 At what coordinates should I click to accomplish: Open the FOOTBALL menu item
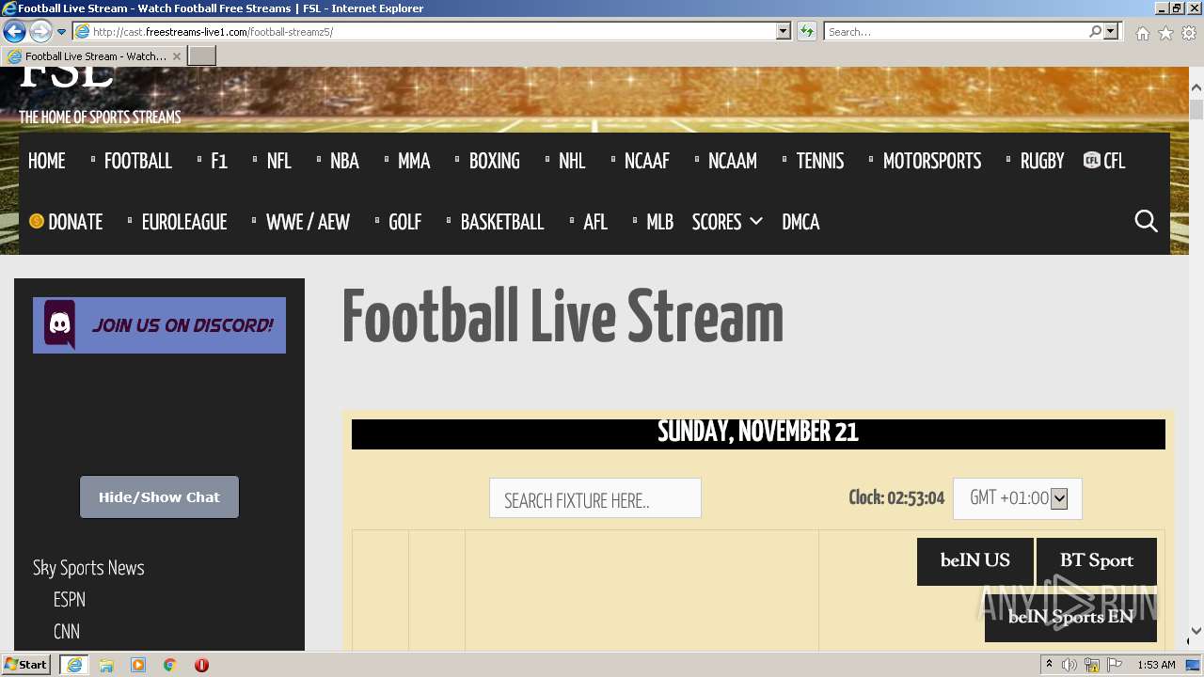pos(138,161)
